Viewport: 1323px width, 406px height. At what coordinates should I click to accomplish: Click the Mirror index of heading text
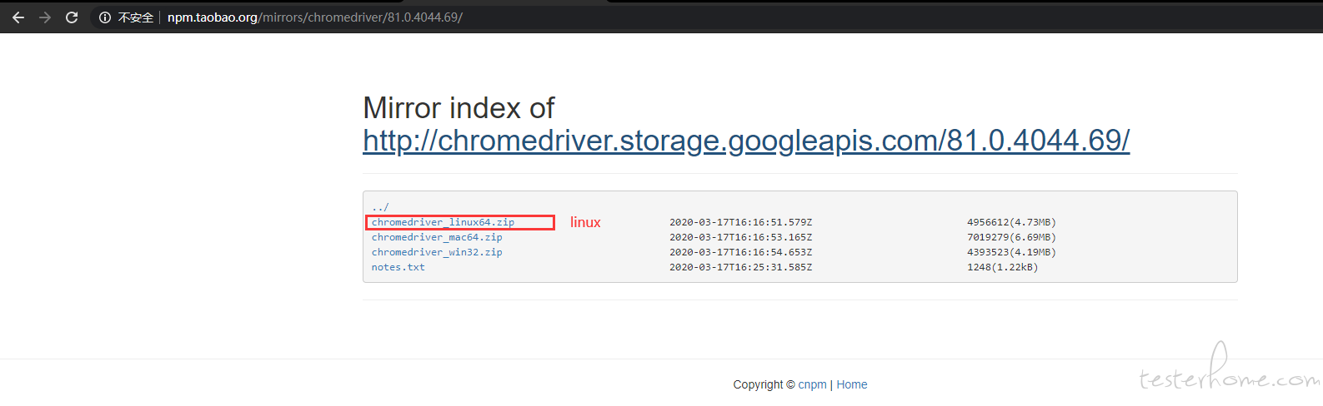coord(459,108)
